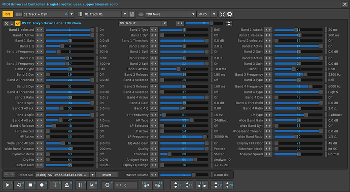Click the 30000 Hz LP Frequency value
Image resolution: width=350 pixels, height=192 pixels.
(221, 136)
